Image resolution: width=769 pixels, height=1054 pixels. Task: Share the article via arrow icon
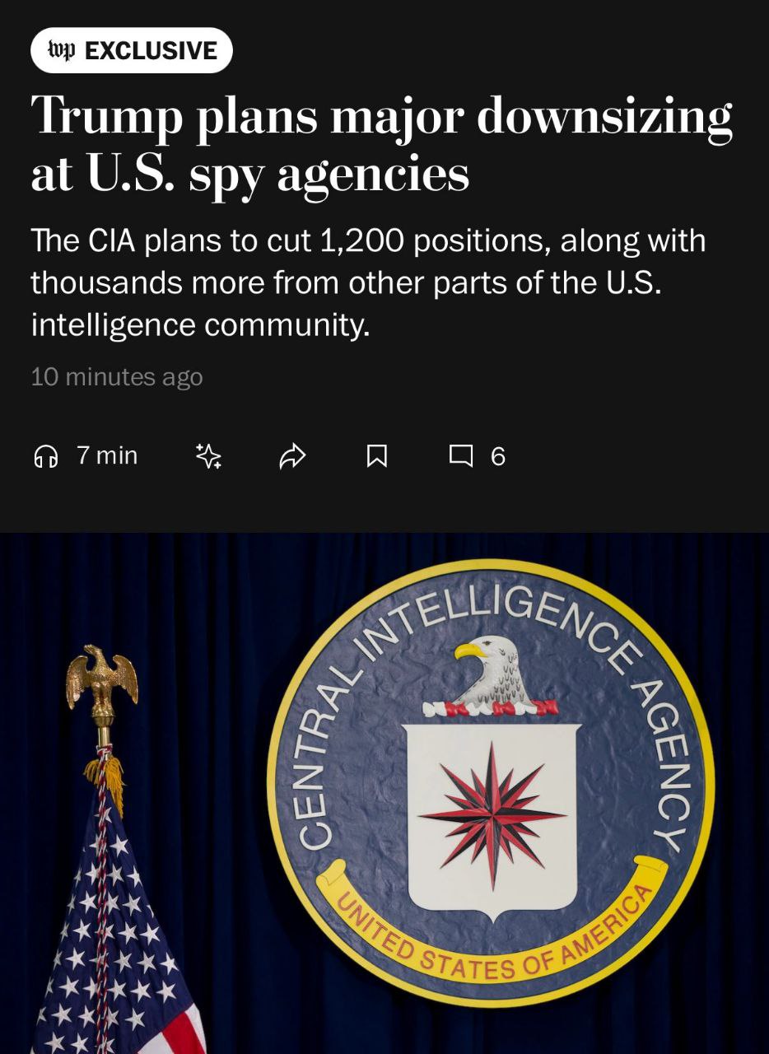[292, 455]
